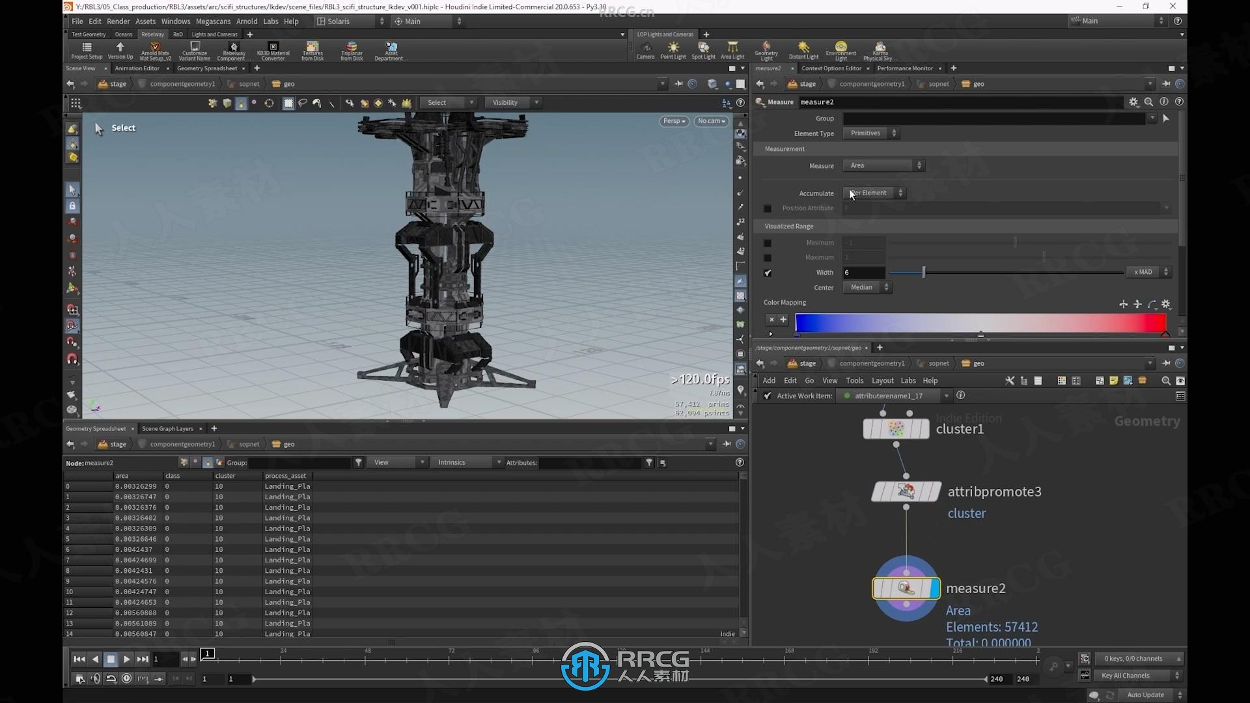The image size is (1250, 703).
Task: Toggle the Position Attribute checkbox
Action: [x=768, y=208]
